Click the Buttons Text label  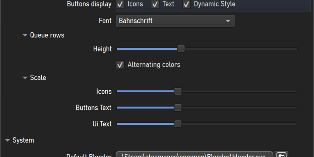[94, 108]
